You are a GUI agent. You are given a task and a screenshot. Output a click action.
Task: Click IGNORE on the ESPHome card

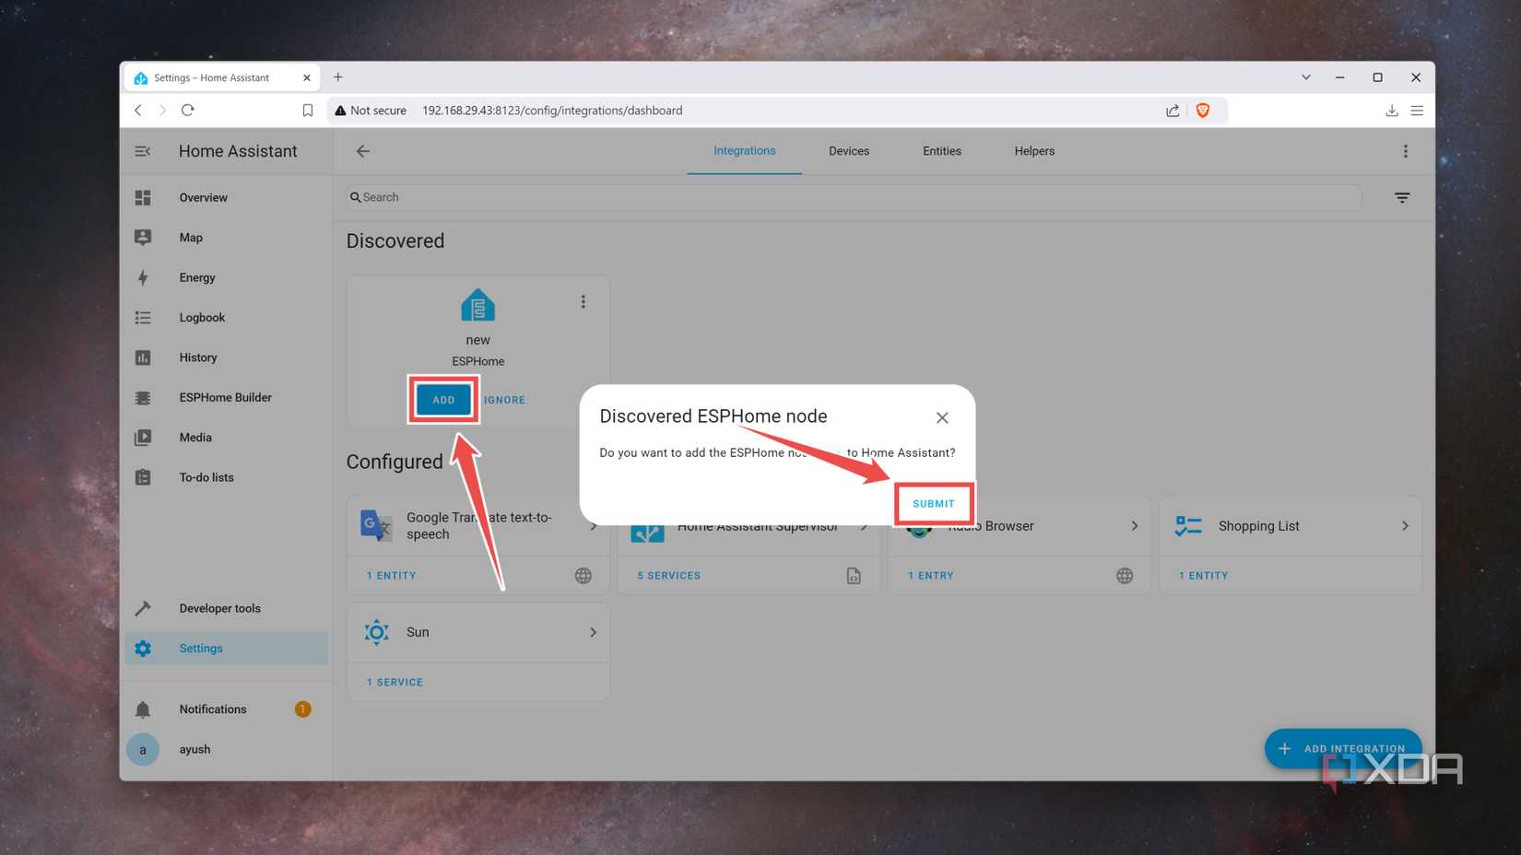504,400
